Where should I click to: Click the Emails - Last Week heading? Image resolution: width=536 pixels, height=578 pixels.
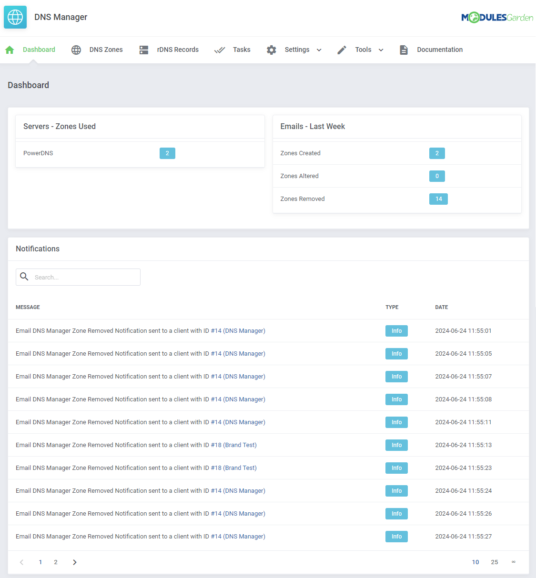(x=313, y=126)
